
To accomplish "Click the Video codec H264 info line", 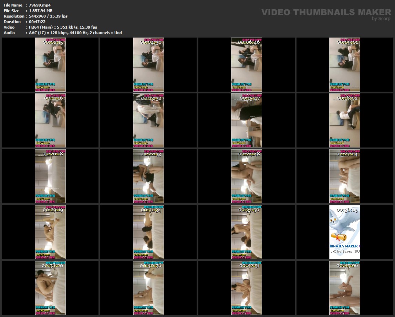I will pyautogui.click(x=63, y=27).
